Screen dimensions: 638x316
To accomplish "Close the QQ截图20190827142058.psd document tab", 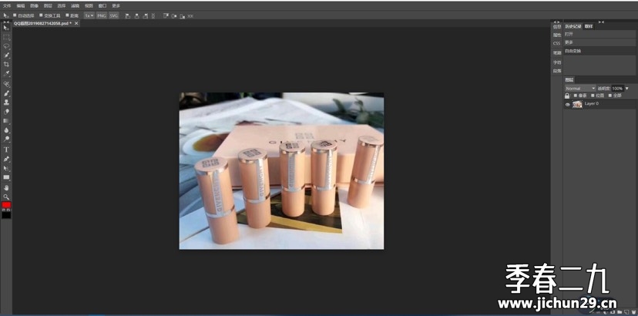I will 76,24.
